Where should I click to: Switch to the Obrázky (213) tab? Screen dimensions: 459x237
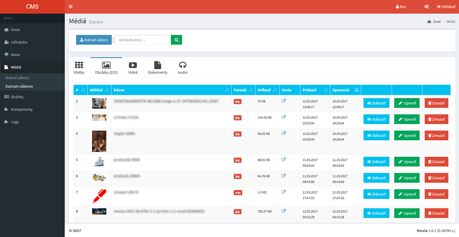(106, 68)
